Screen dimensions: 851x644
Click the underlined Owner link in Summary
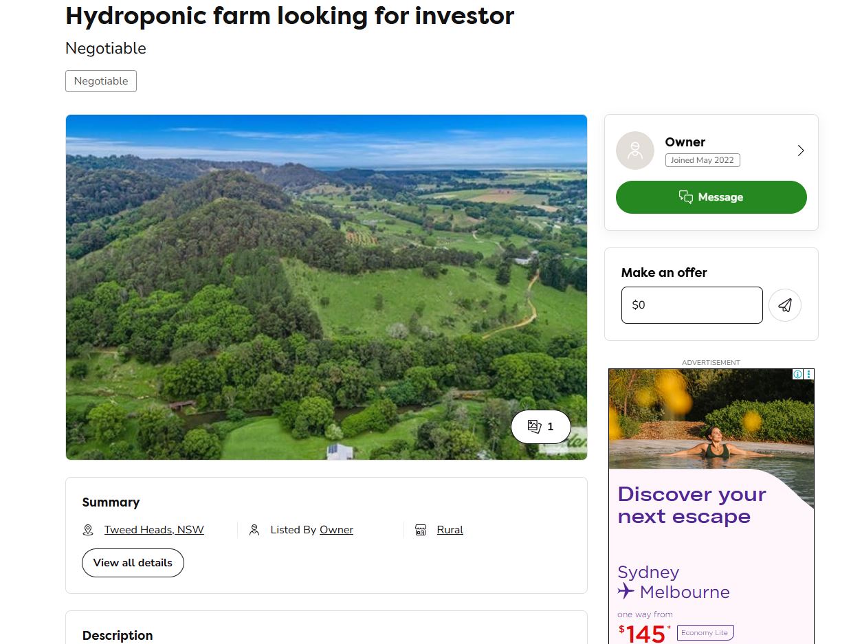336,529
